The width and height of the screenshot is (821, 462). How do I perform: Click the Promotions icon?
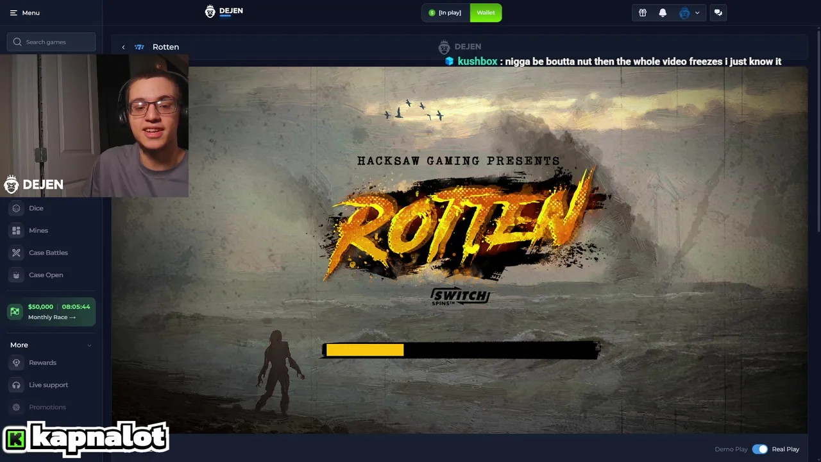16,407
